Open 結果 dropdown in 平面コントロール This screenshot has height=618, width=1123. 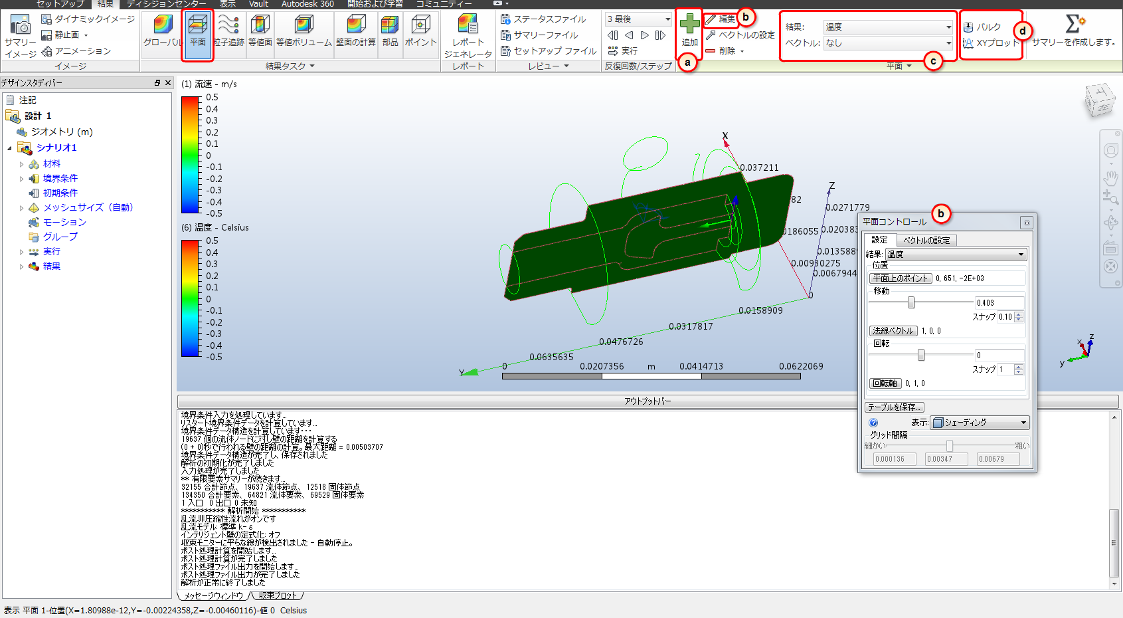tap(956, 255)
